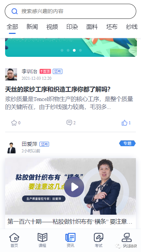Select the first banner carousel dot
Screen dimensions: 141x252
[62, 50]
